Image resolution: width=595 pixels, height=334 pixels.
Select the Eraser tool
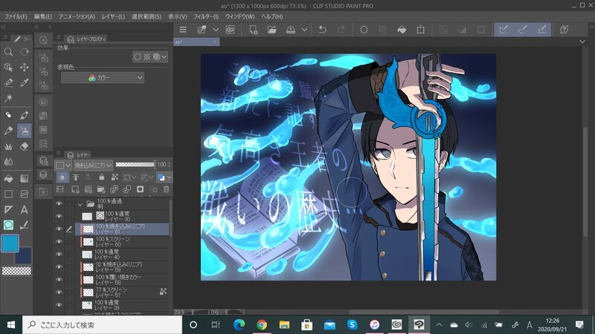pos(25,146)
